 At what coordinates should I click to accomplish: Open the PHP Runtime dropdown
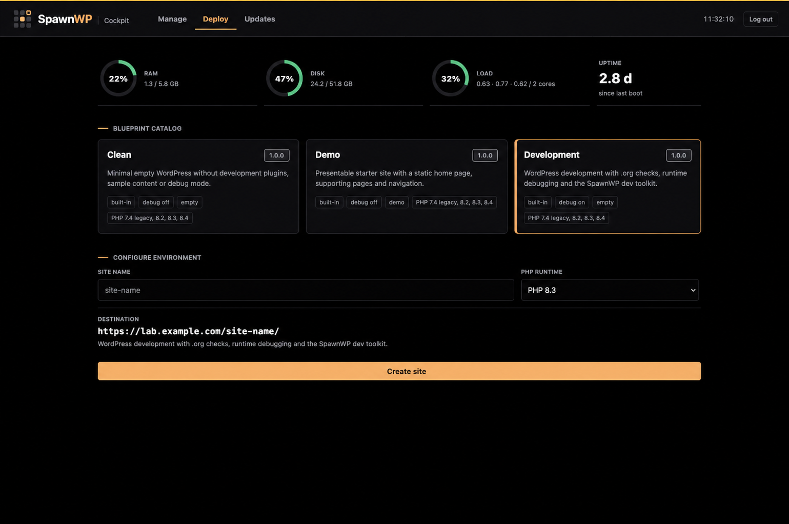(x=610, y=290)
